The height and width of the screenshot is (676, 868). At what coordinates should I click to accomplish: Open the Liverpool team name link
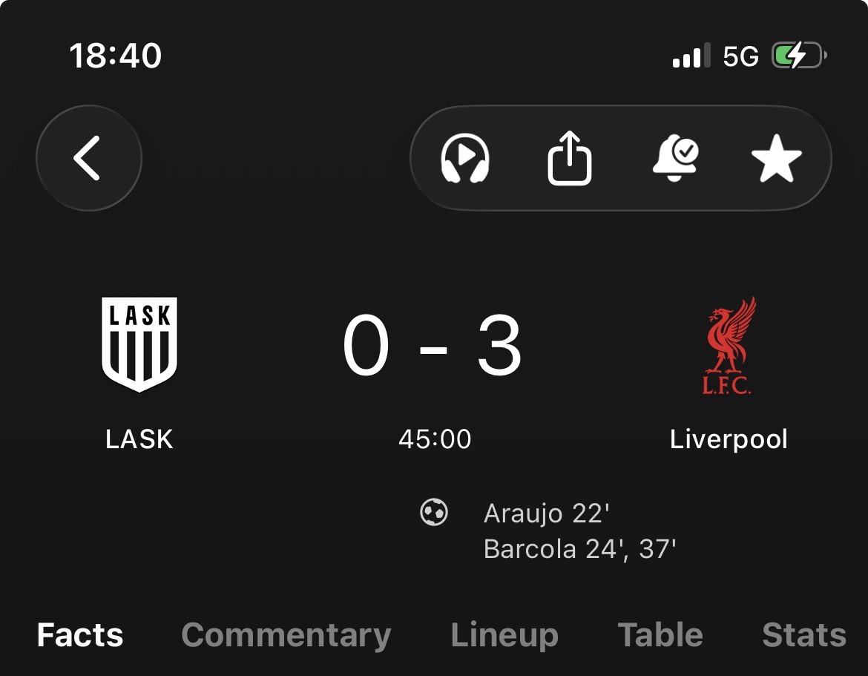click(x=729, y=439)
